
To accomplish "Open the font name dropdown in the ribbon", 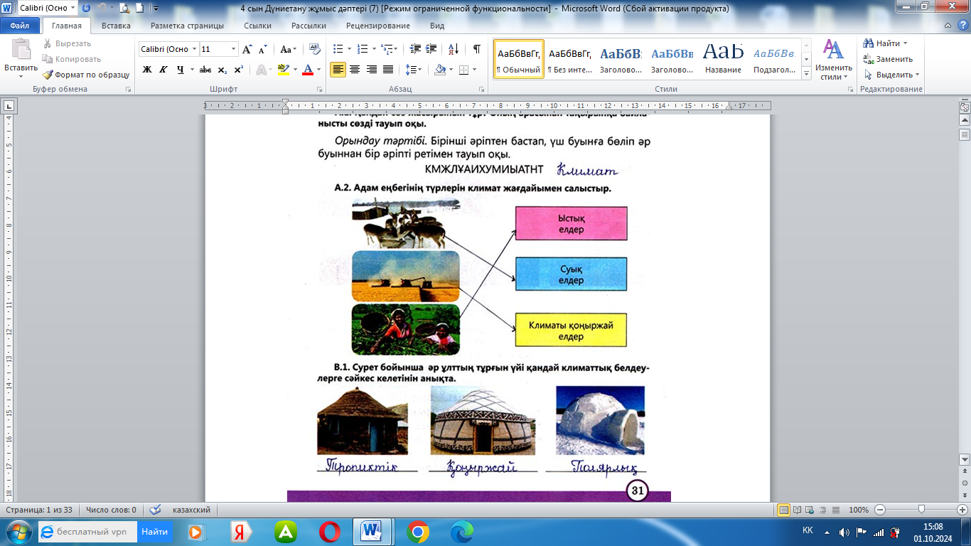I will coord(194,49).
